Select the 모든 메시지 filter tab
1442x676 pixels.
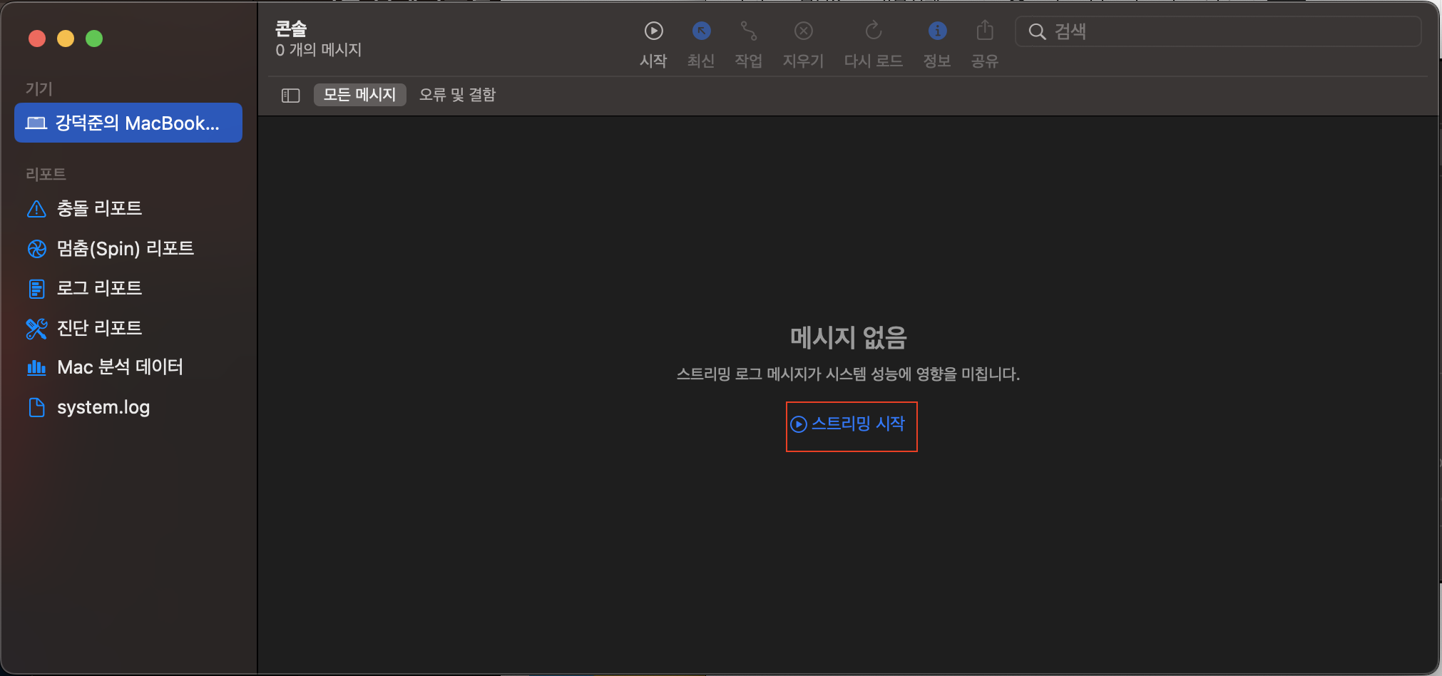pyautogui.click(x=359, y=95)
